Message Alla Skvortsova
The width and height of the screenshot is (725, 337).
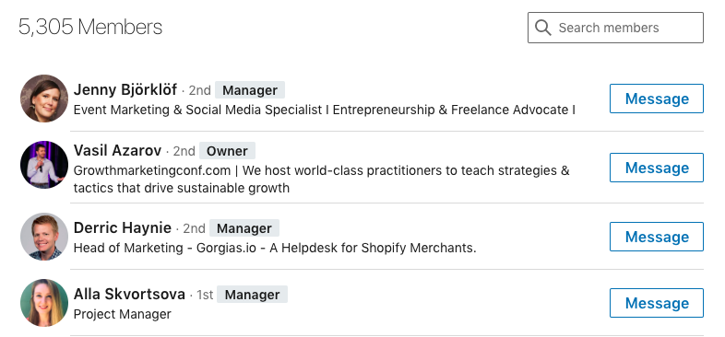point(657,303)
